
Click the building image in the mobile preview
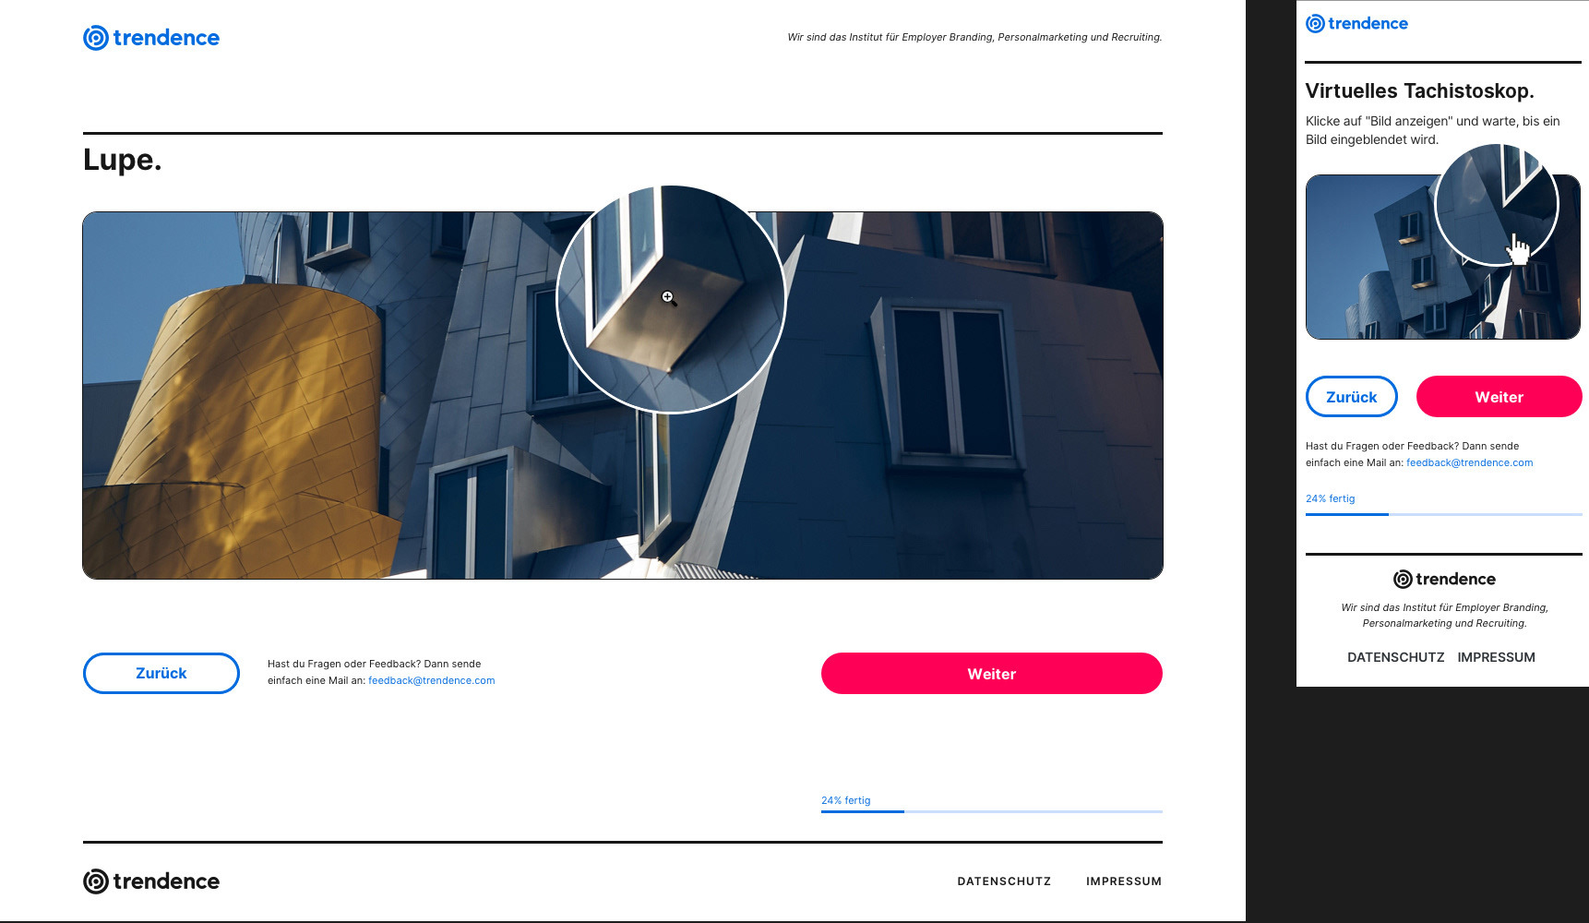1443,257
